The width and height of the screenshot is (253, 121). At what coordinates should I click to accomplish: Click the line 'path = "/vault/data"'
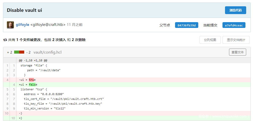(44, 70)
